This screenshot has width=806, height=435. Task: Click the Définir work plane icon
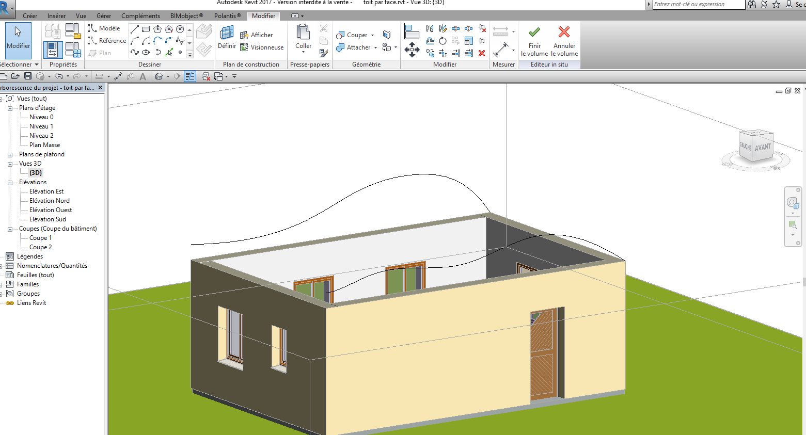click(227, 34)
